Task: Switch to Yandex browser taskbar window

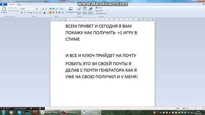Action: click(x=50, y=112)
